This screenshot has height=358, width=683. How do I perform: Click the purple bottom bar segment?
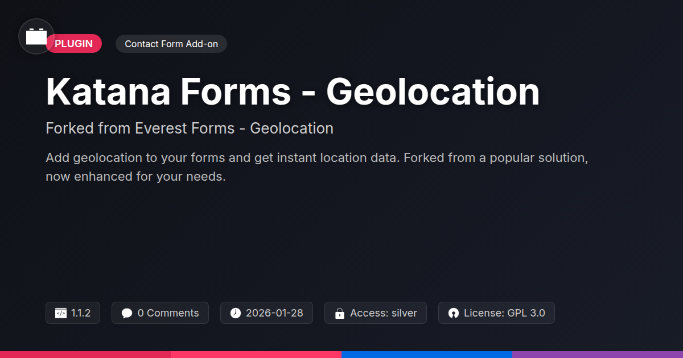(x=598, y=354)
